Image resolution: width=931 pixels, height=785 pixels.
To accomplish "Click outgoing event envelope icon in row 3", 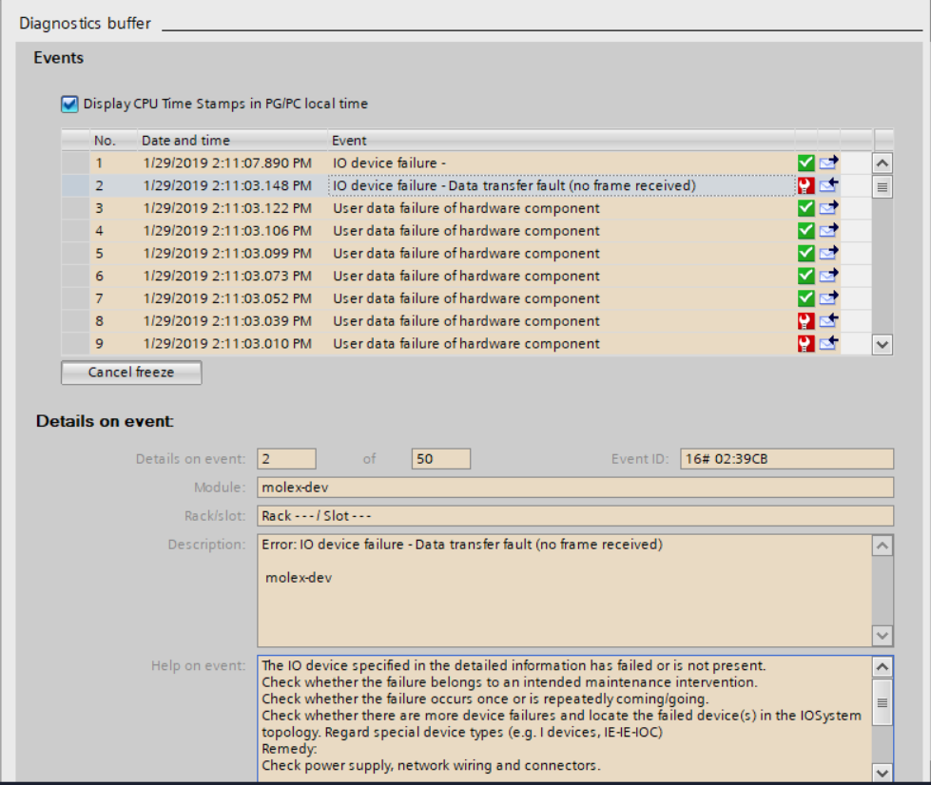I will 829,207.
